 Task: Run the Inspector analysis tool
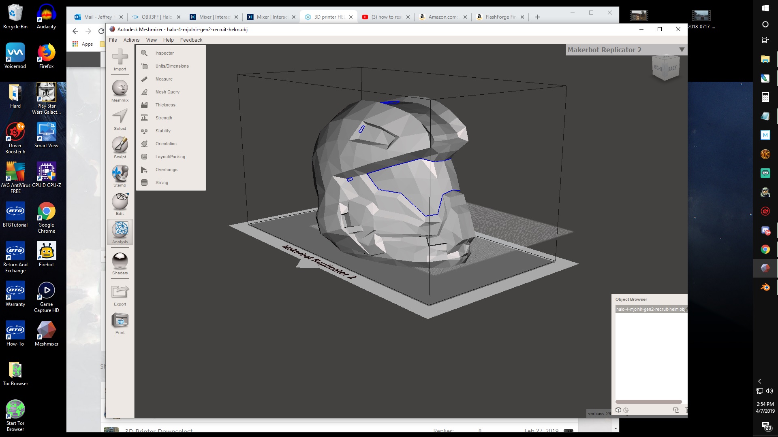pos(165,53)
